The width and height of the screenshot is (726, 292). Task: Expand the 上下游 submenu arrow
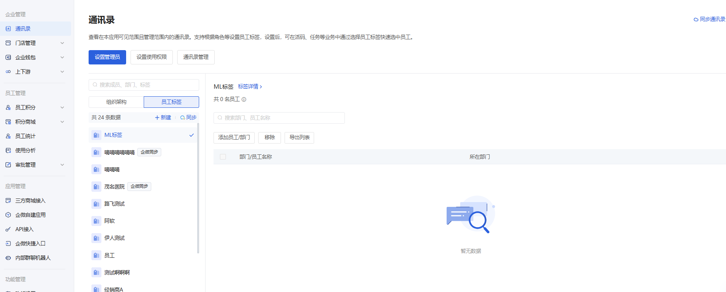click(62, 72)
